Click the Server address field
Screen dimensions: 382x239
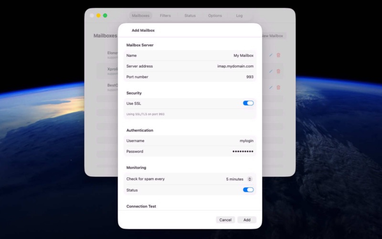click(190, 66)
